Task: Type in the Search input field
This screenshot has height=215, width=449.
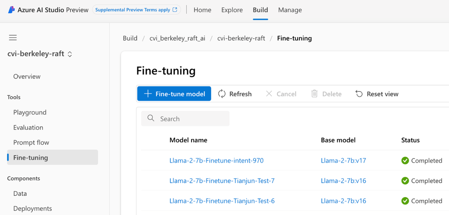Action: [191, 119]
